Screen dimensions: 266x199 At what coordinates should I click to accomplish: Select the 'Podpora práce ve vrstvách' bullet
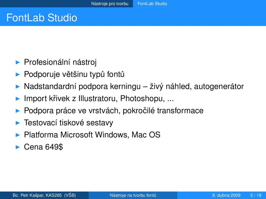point(114,111)
